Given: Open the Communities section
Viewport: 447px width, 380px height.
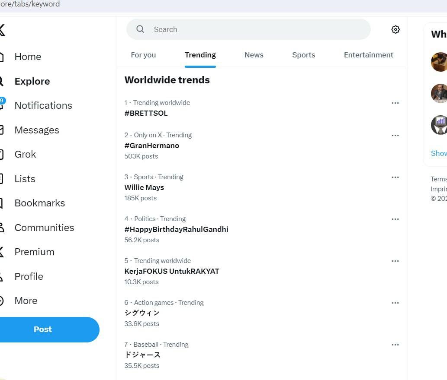Looking at the screenshot, I should pos(44,228).
